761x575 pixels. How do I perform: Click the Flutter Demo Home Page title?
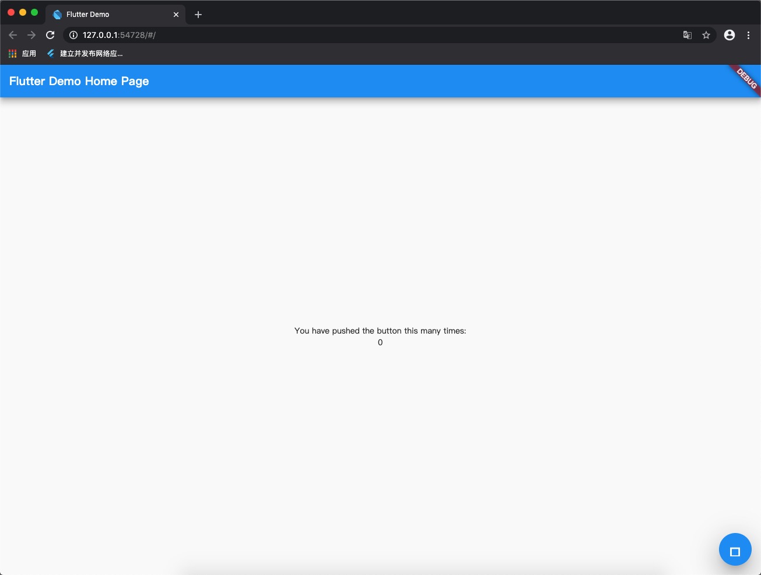79,81
